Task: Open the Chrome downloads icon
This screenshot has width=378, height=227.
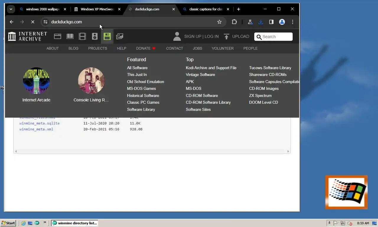Action: 260,22
